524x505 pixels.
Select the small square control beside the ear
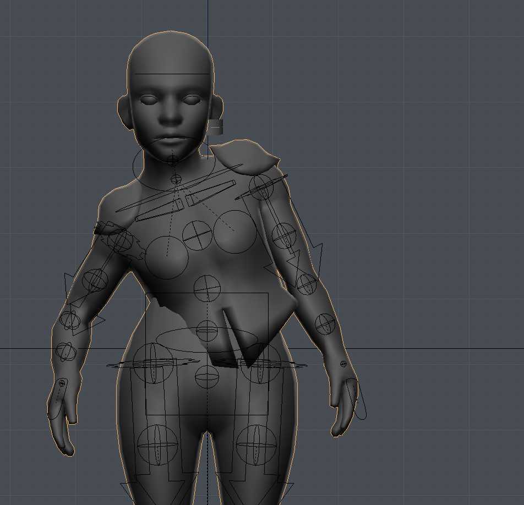pyautogui.click(x=216, y=127)
